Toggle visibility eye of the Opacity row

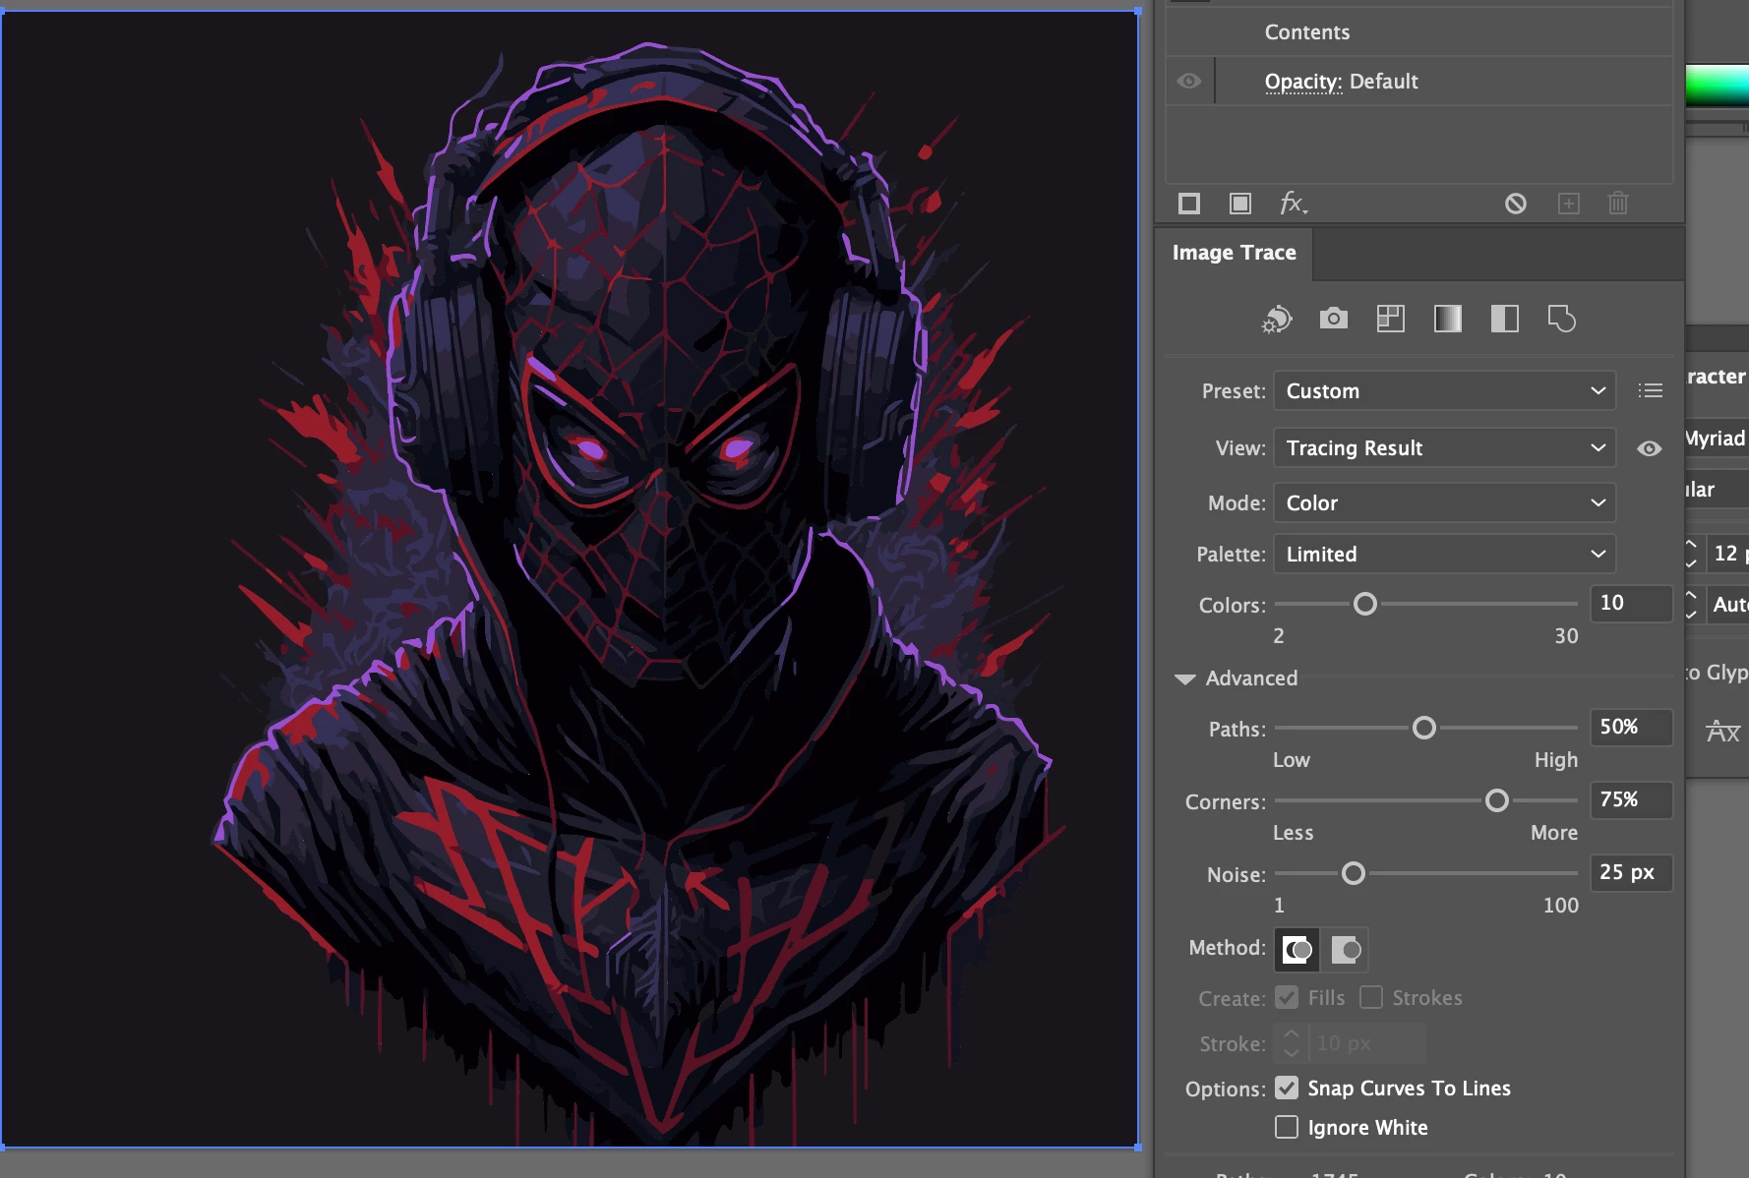pos(1189,81)
